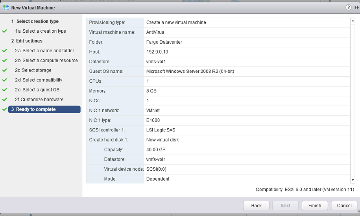
Task: Click green checkmark beside Ready to complete
Action: tap(5, 109)
